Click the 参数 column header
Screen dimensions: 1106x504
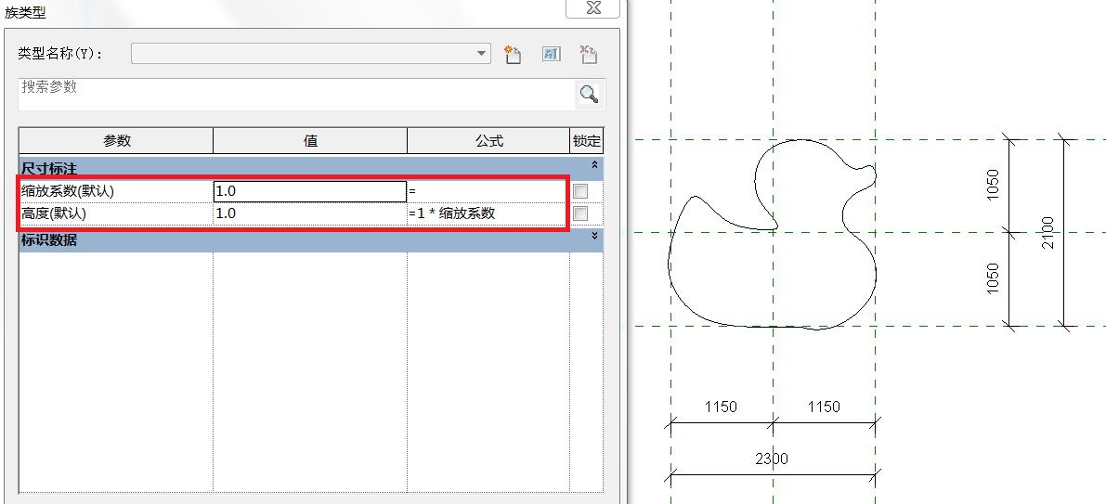pos(116,141)
